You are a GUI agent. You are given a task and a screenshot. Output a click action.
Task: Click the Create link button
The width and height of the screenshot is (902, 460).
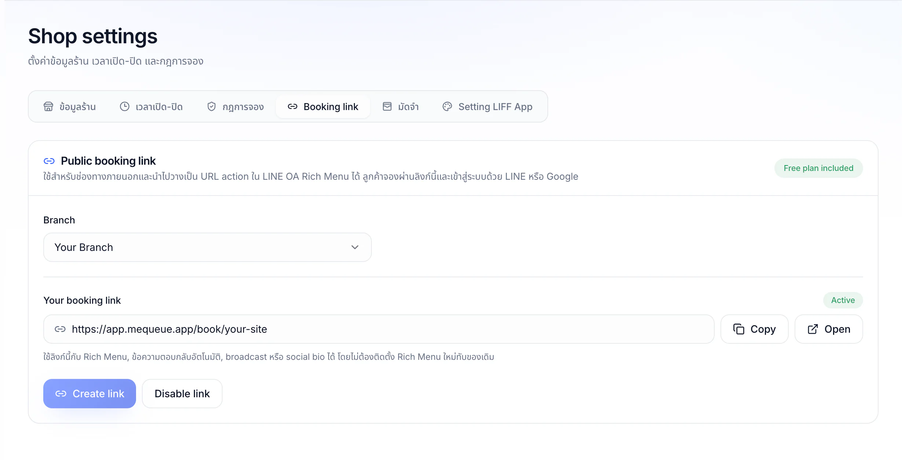click(x=89, y=394)
